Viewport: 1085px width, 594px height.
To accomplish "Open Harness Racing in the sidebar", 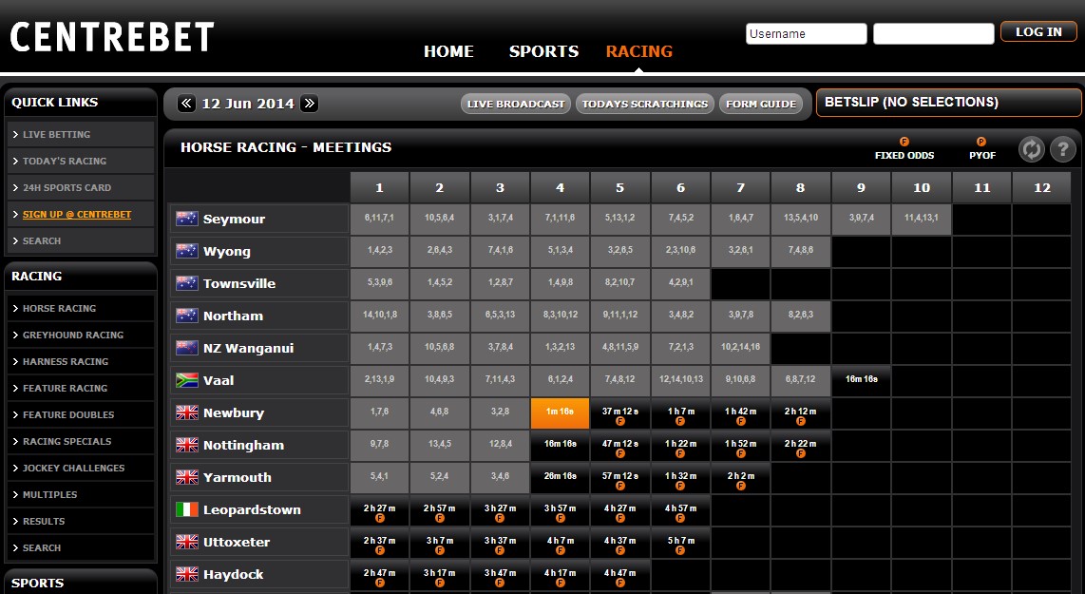I will coord(80,361).
